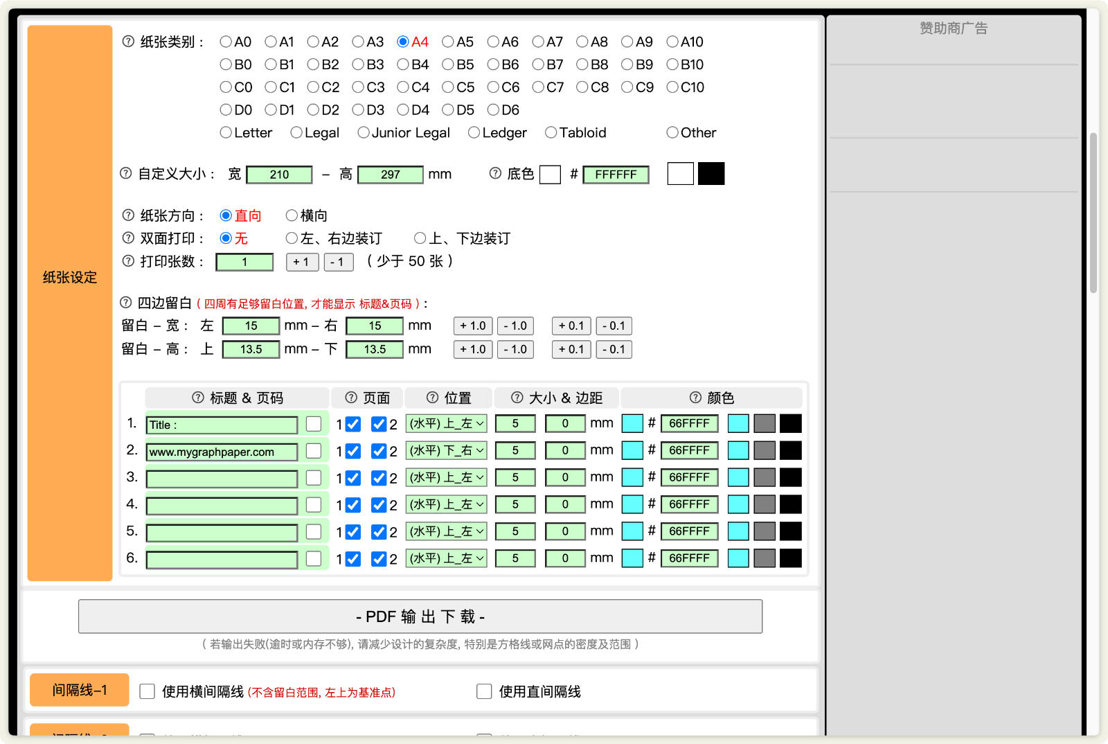
Task: Click the Title text input field
Action: [x=221, y=425]
